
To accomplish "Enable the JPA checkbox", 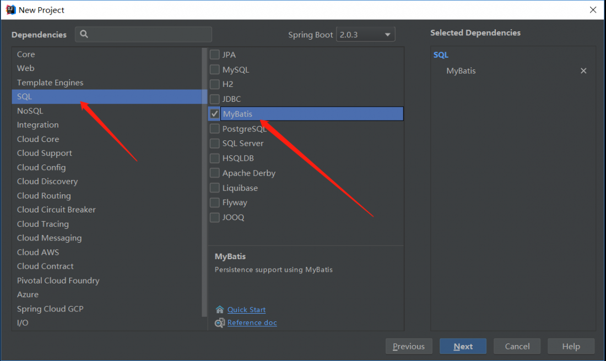I will click(x=214, y=54).
